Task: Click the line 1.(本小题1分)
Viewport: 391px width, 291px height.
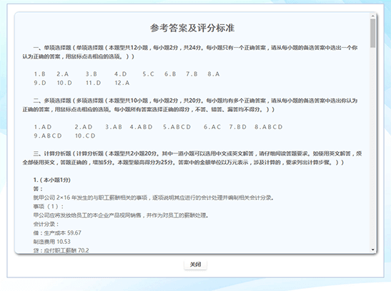Action: click(52, 180)
